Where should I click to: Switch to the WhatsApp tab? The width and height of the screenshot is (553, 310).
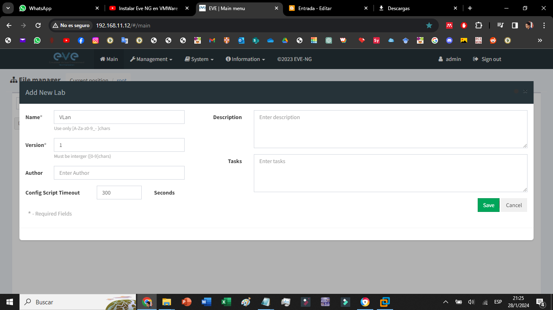pos(59,8)
